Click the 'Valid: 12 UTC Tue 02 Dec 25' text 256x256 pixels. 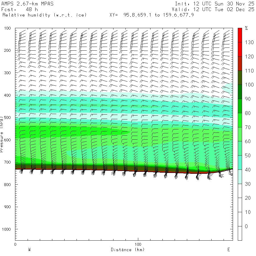(x=213, y=9)
